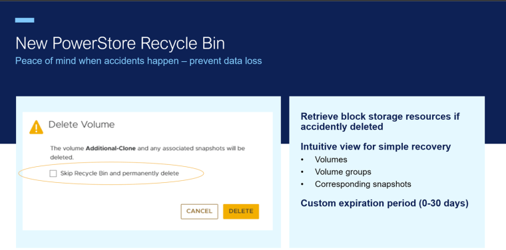Click the Corresponding snapshots bullet item
This screenshot has width=506, height=250.
coord(363,184)
